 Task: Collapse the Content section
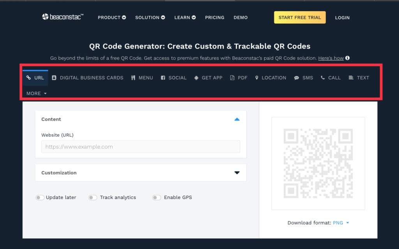[237, 119]
